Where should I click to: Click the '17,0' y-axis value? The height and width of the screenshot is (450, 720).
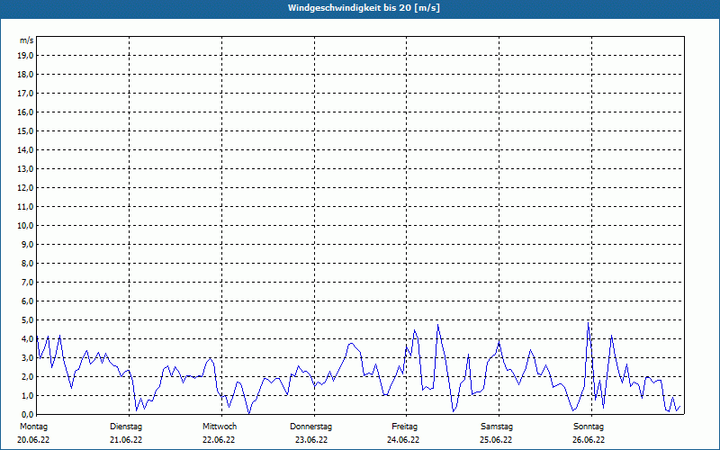point(26,94)
